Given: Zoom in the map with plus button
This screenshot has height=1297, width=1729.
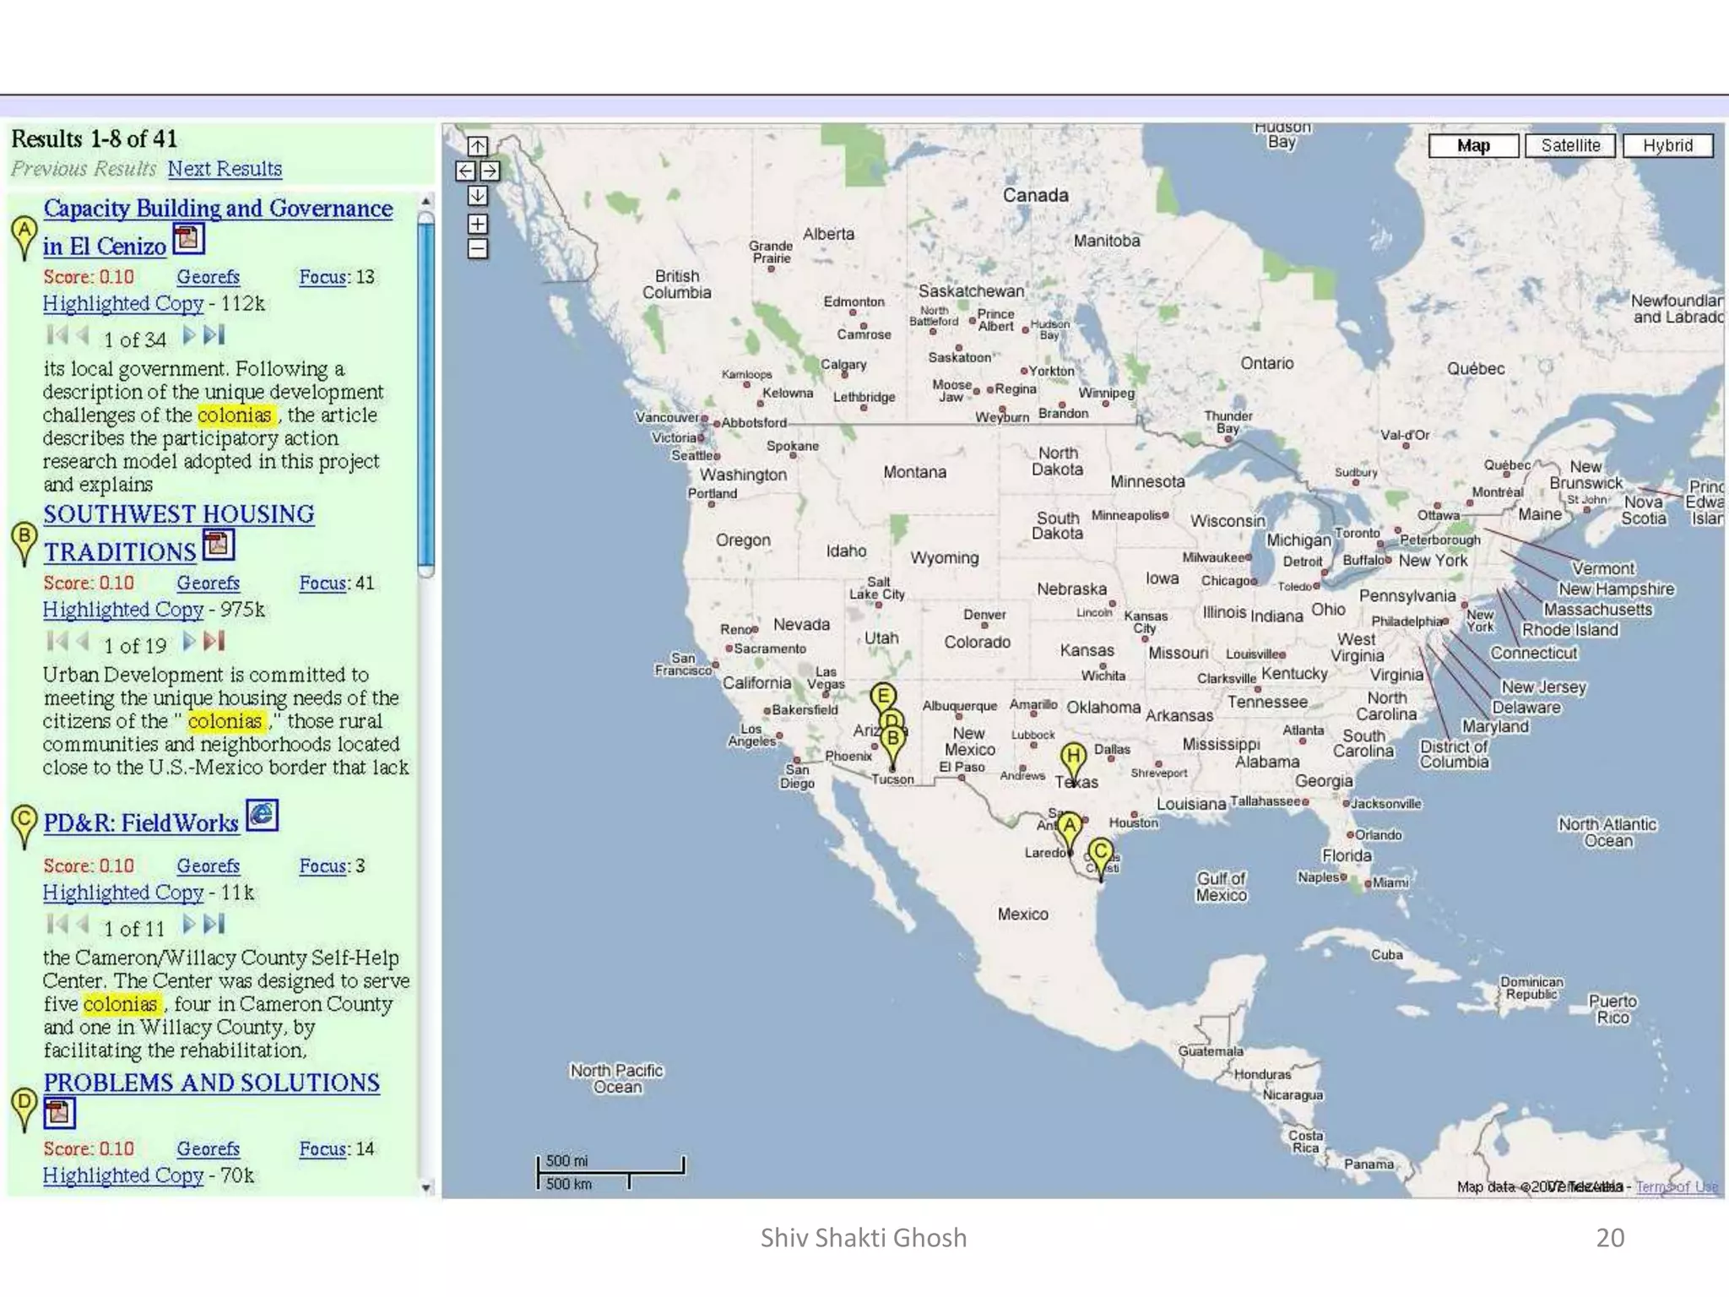Looking at the screenshot, I should point(477,224).
